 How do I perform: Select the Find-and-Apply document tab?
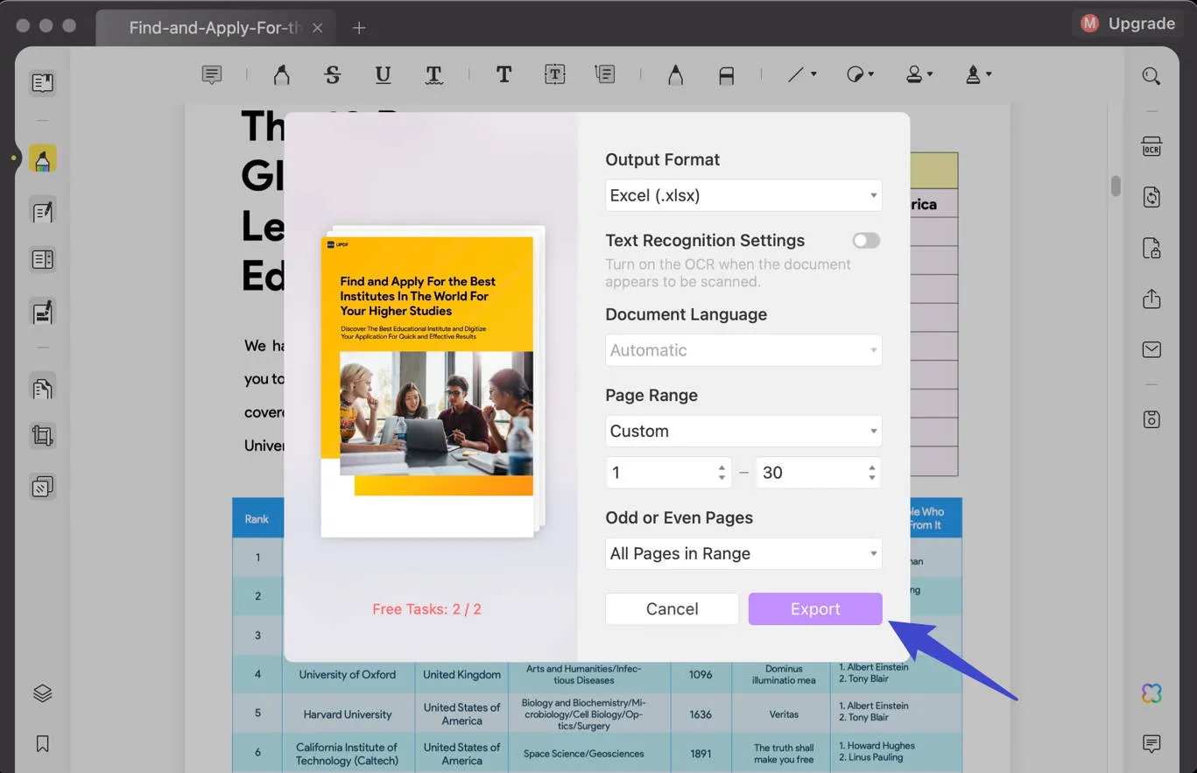215,28
